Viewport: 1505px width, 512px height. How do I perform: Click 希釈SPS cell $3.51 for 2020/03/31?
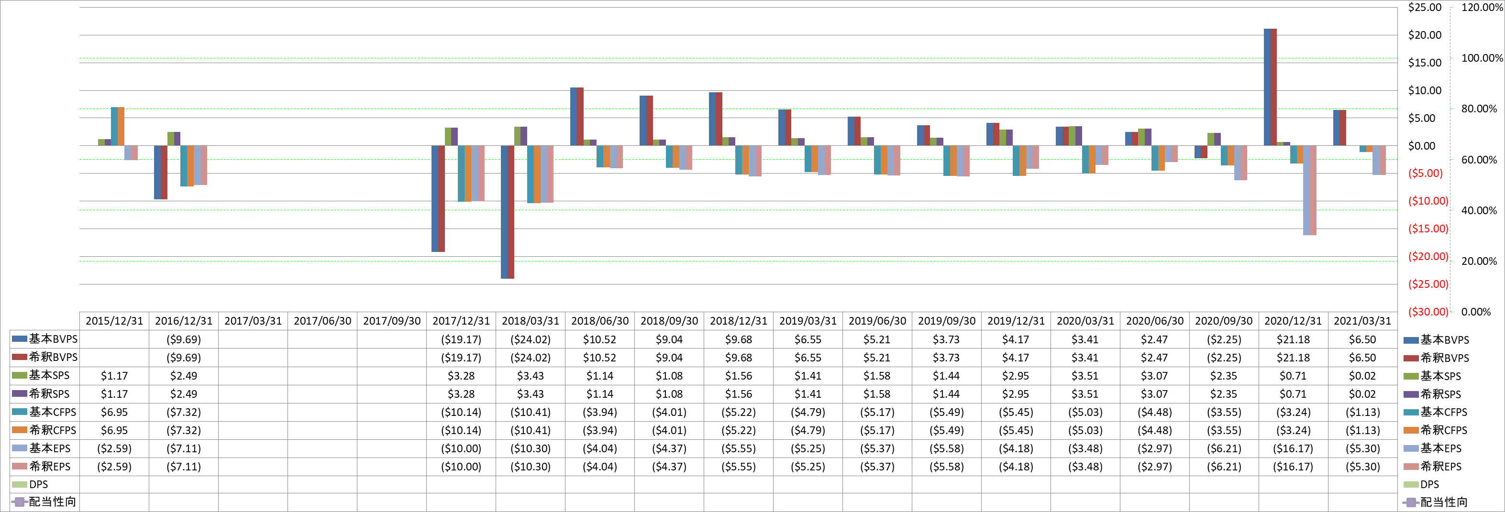(1085, 394)
